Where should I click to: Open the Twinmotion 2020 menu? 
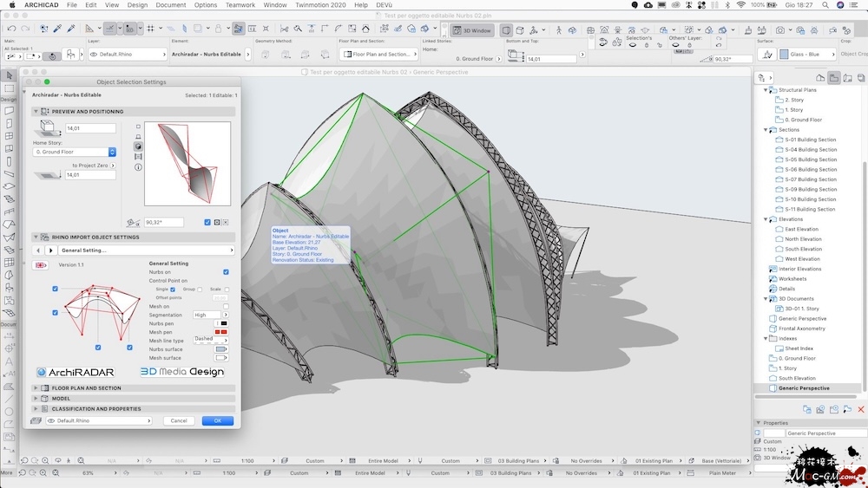[x=320, y=5]
